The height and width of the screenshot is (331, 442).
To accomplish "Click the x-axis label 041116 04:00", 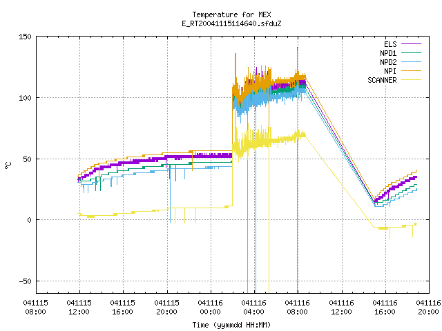I will [253, 308].
